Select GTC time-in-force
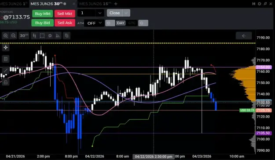This screenshot has height=160, width=275. click(x=132, y=23)
